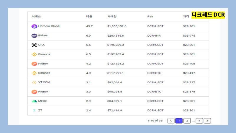
Task: Open the XT.COM exchange name
Action: point(44,82)
